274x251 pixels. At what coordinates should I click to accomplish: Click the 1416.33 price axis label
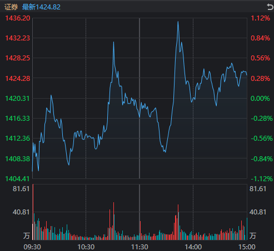pyautogui.click(x=18, y=119)
